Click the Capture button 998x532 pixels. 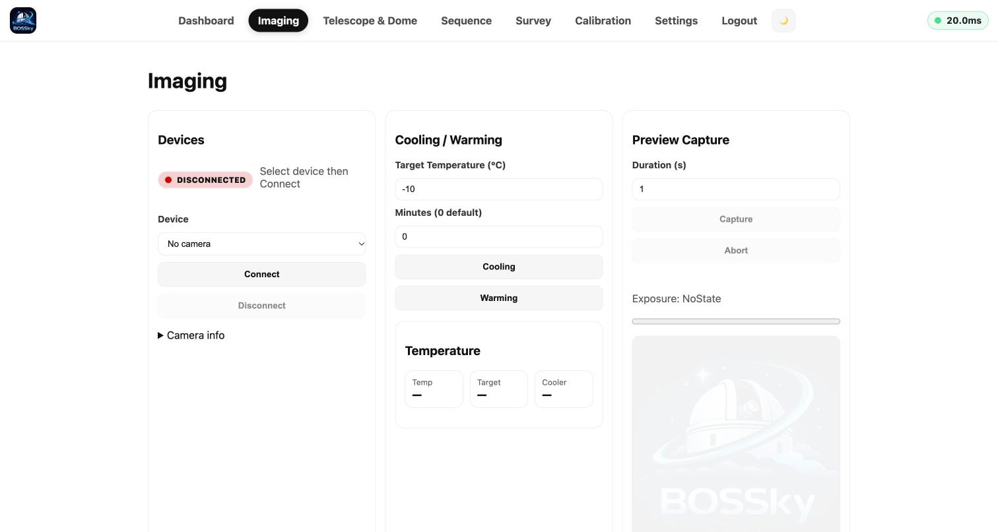click(x=736, y=219)
